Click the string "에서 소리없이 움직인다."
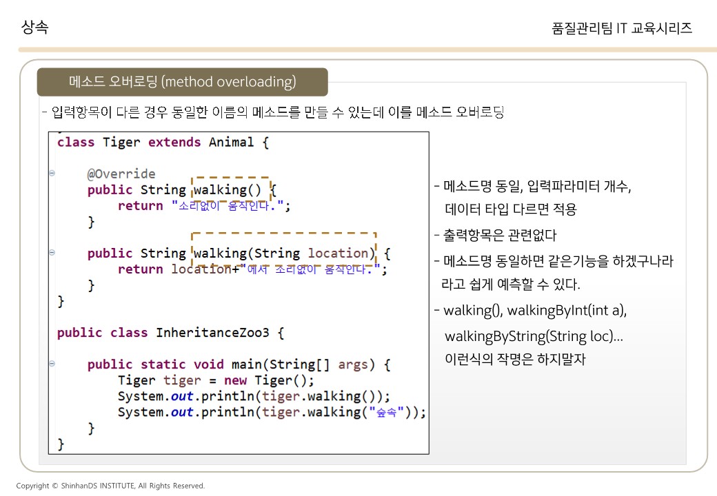Screen dimensions: 717x496 310,269
